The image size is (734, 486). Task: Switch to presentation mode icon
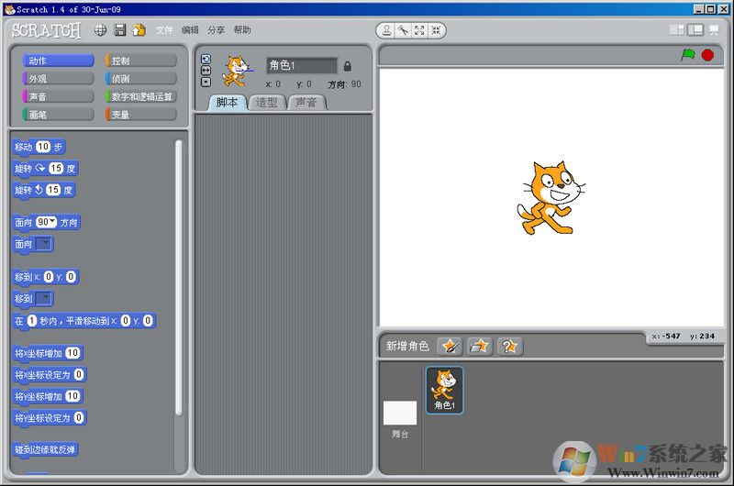click(x=714, y=30)
